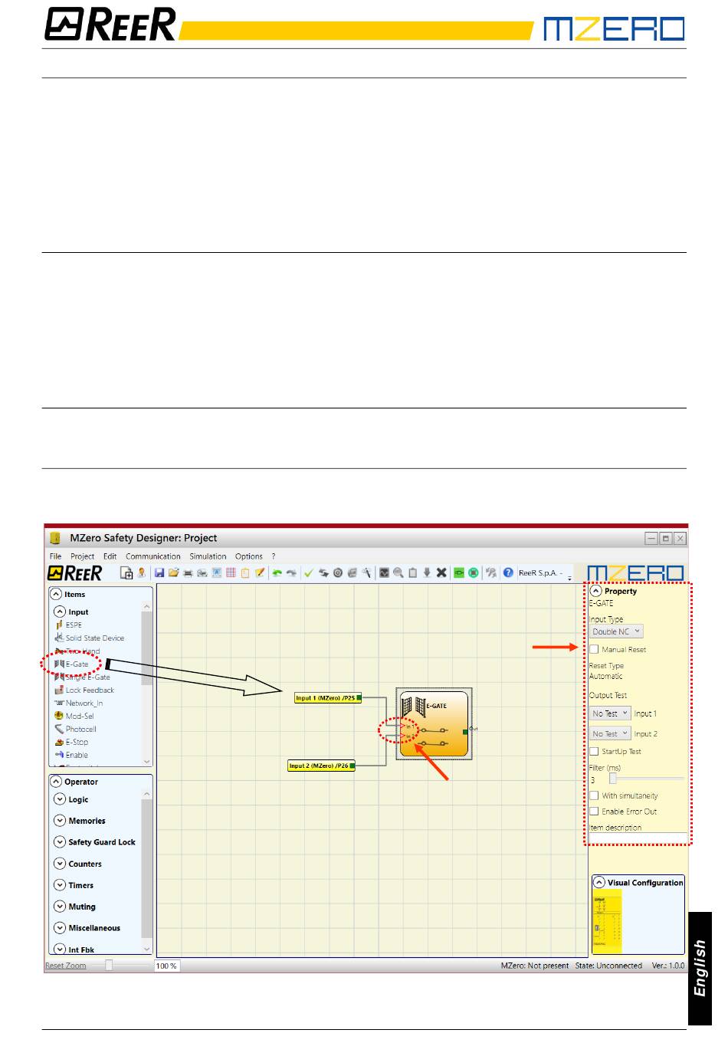Collapse the Visual Configuration panel
The image size is (728, 1056).
pyautogui.click(x=599, y=883)
